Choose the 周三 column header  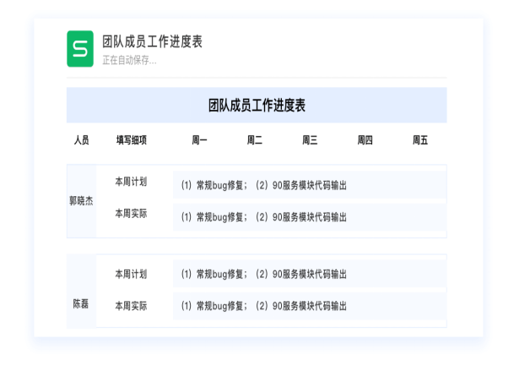(x=309, y=140)
